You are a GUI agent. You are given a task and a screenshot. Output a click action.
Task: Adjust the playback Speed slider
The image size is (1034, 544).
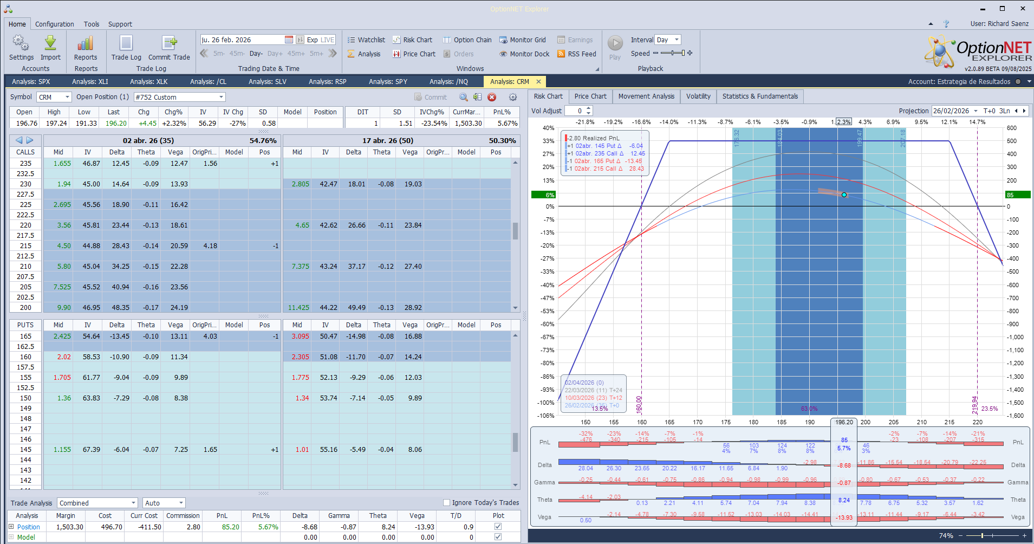pyautogui.click(x=673, y=53)
